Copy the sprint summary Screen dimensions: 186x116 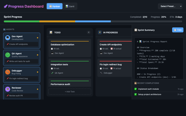(x=178, y=30)
